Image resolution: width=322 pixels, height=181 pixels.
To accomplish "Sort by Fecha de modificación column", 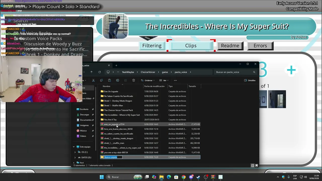I will point(155,86).
